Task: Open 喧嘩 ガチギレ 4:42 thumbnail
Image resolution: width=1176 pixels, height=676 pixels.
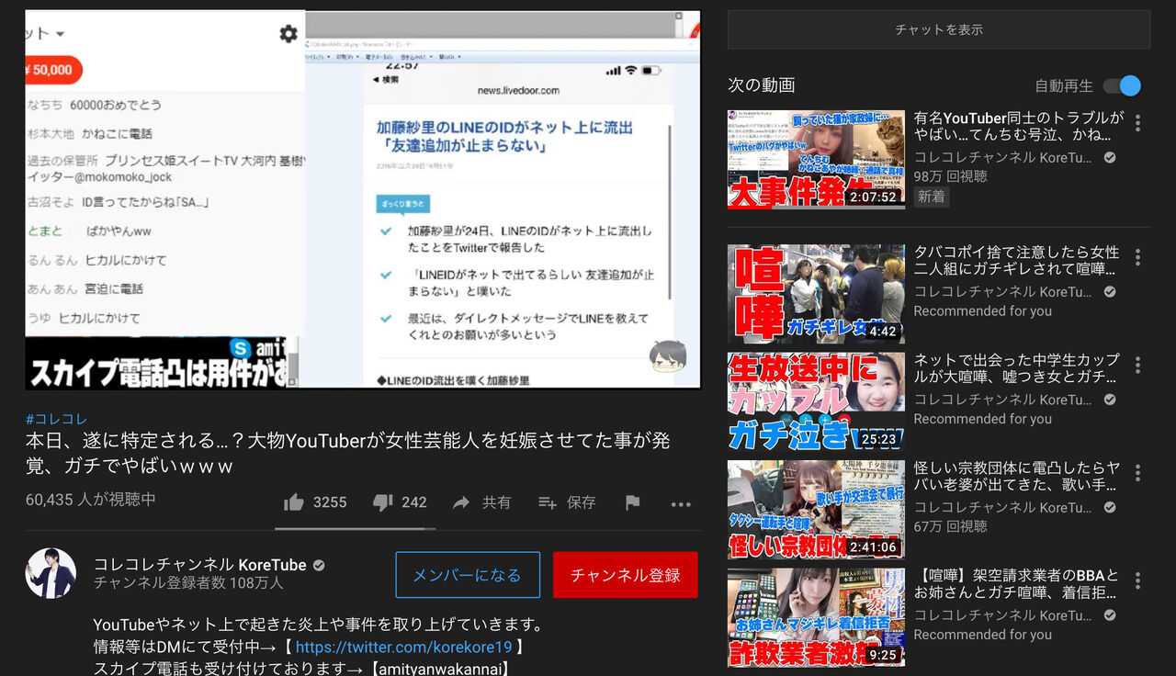Action: pyautogui.click(x=816, y=294)
